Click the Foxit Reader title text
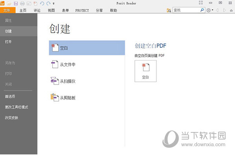 (x=126, y=3)
